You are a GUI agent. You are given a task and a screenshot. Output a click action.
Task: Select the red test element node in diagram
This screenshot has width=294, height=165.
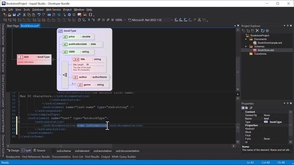(x=34, y=60)
